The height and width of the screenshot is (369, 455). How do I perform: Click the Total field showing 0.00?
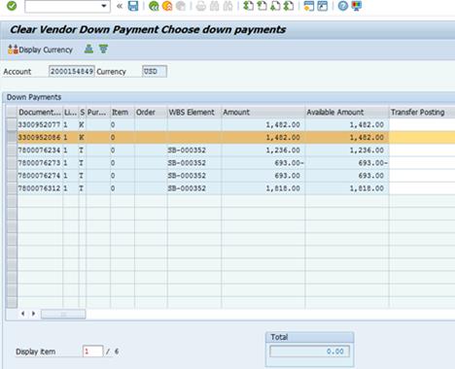(x=309, y=352)
